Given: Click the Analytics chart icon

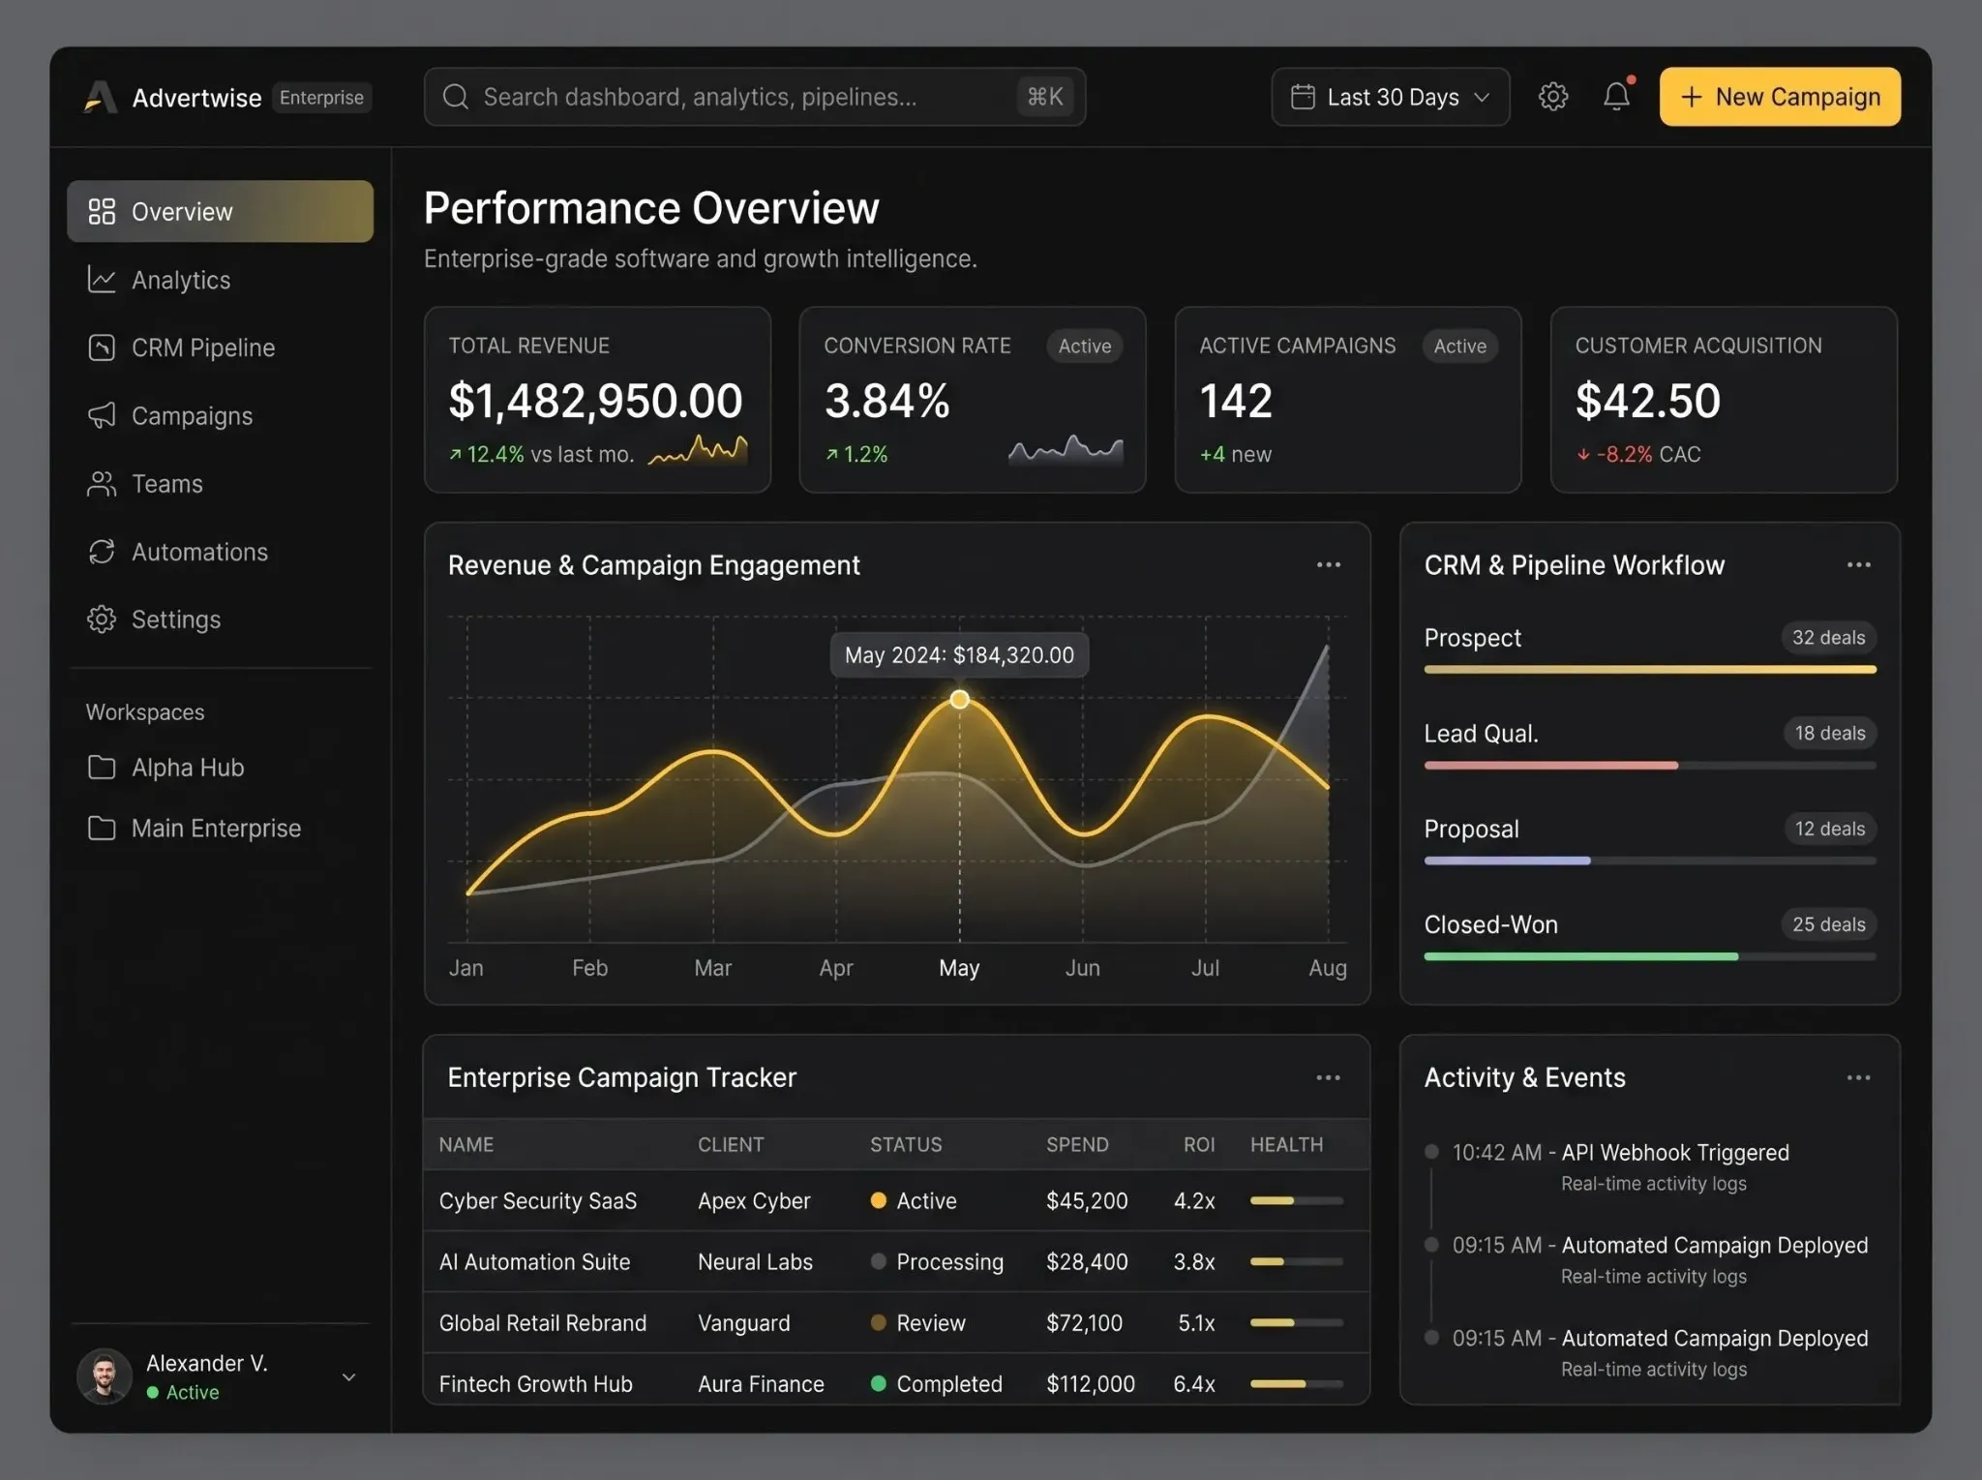Looking at the screenshot, I should click(x=102, y=280).
